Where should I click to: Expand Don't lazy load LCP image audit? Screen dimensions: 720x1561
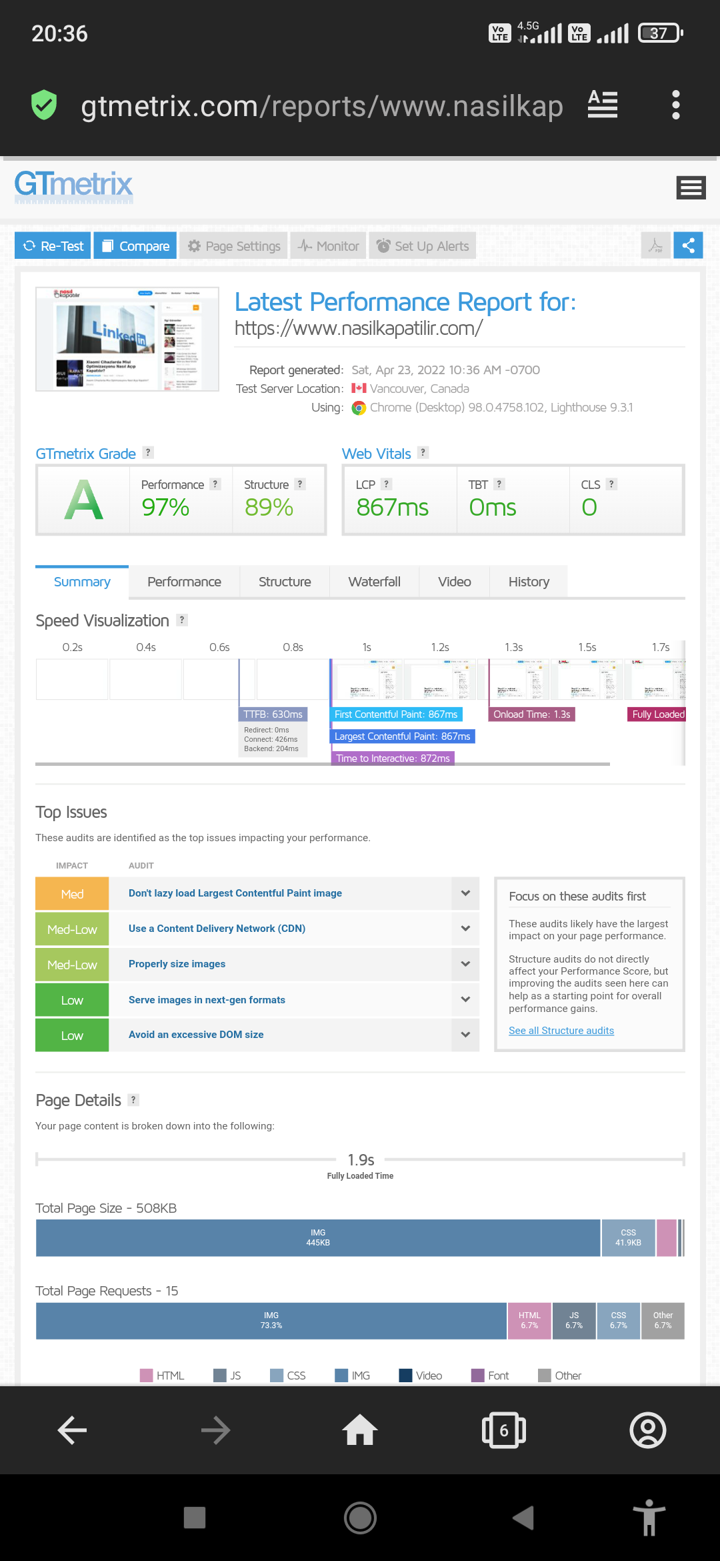point(465,893)
